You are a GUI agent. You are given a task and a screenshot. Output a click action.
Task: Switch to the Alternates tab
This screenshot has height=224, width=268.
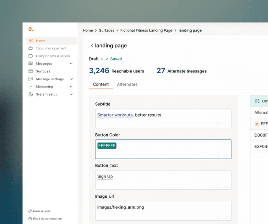[127, 84]
